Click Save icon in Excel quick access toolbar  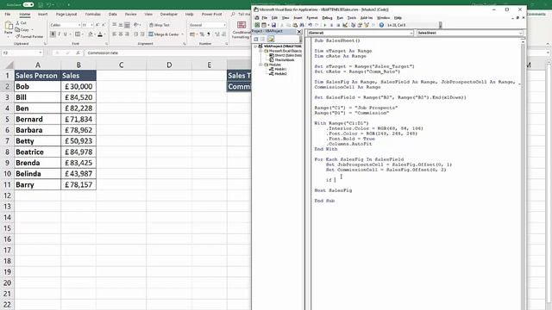41,5
